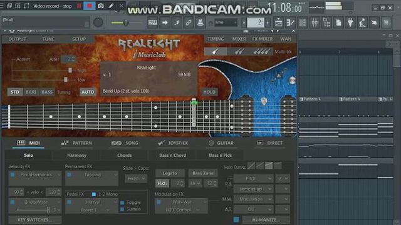401x225 pixels.
Task: Switch to the PATTERN tab
Action: pos(76,143)
